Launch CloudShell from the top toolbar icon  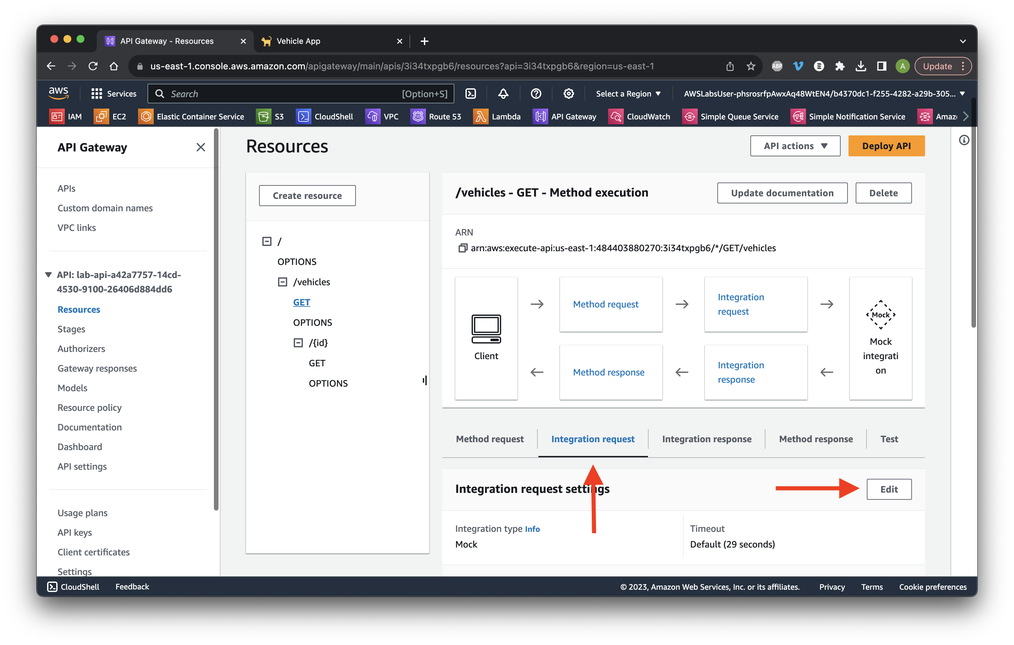(x=470, y=94)
